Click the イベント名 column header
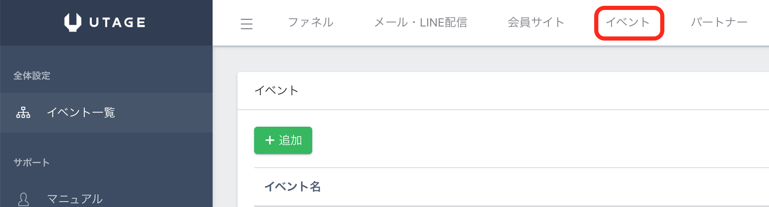 click(x=293, y=187)
